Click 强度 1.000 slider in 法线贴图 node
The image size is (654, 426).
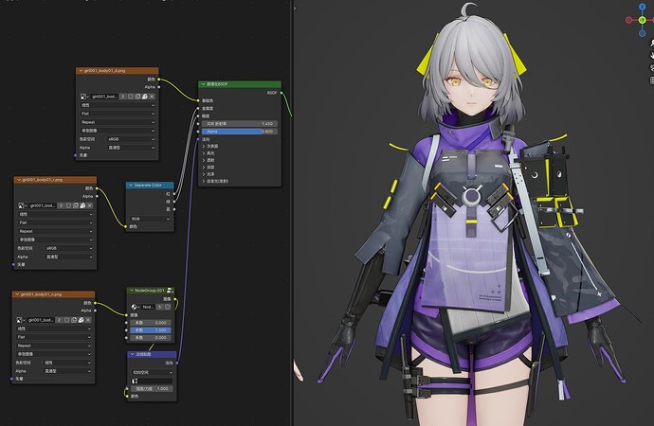(x=152, y=388)
